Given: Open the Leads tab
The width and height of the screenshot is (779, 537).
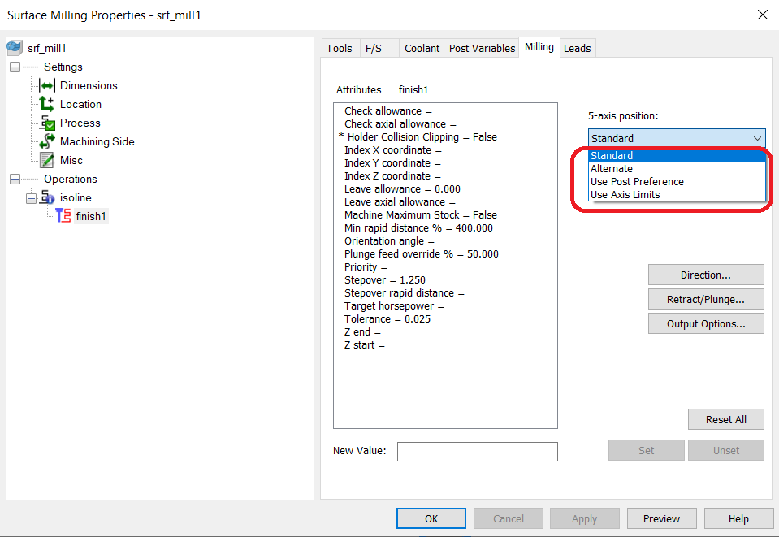Looking at the screenshot, I should pyautogui.click(x=577, y=48).
